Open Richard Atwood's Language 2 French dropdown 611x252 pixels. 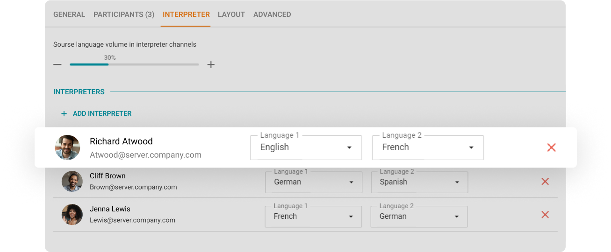pyautogui.click(x=428, y=147)
